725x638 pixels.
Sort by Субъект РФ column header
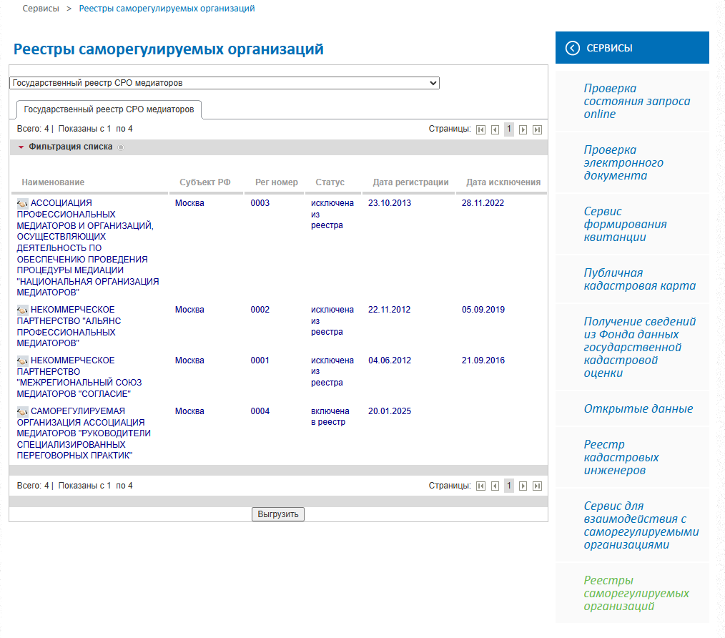204,182
